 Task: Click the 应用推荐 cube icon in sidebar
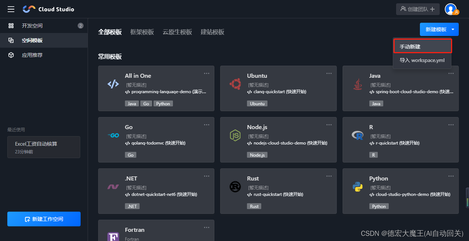[x=11, y=55]
